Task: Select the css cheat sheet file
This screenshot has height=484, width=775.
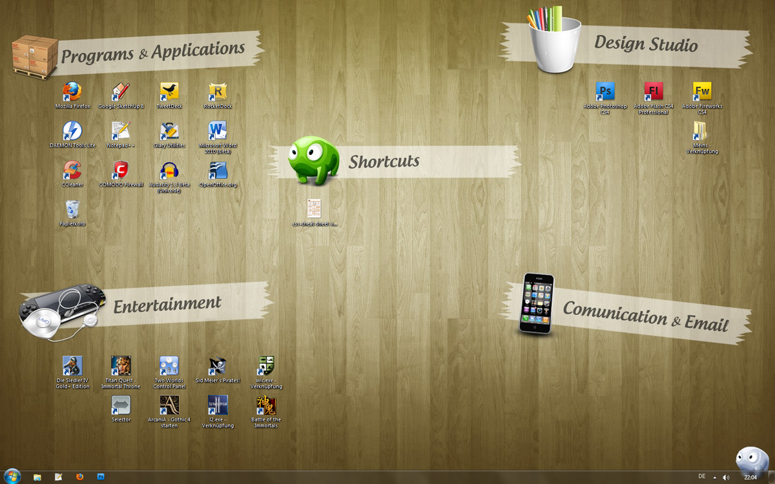Action: click(315, 209)
